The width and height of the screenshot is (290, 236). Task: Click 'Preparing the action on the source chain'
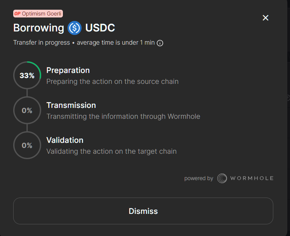113,82
